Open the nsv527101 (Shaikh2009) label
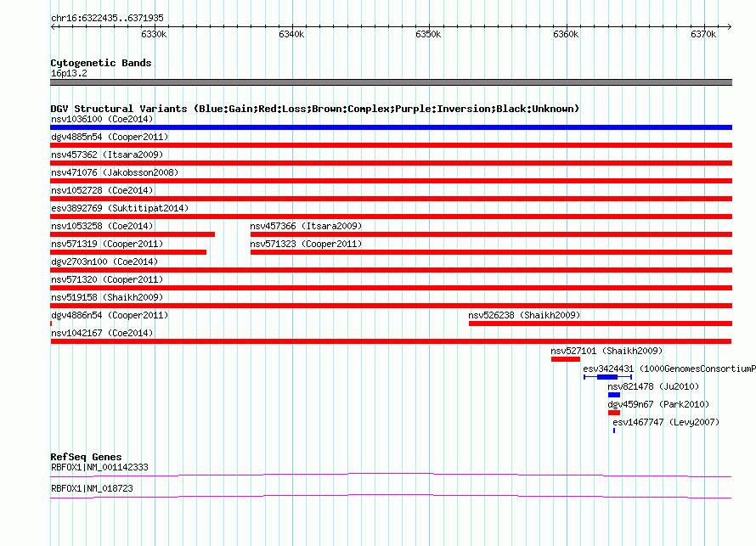The image size is (756, 546). 606,351
